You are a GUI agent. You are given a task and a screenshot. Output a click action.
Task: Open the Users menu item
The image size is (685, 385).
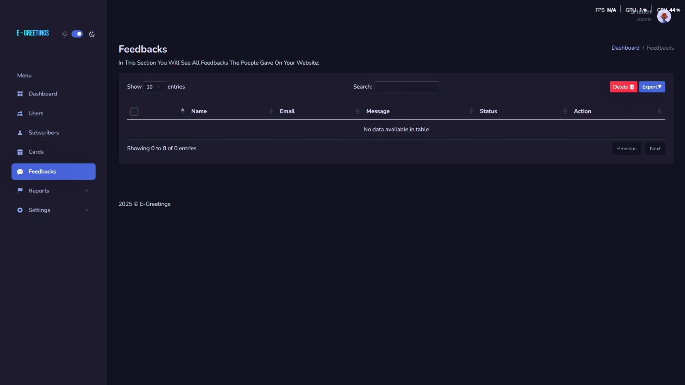(54, 113)
